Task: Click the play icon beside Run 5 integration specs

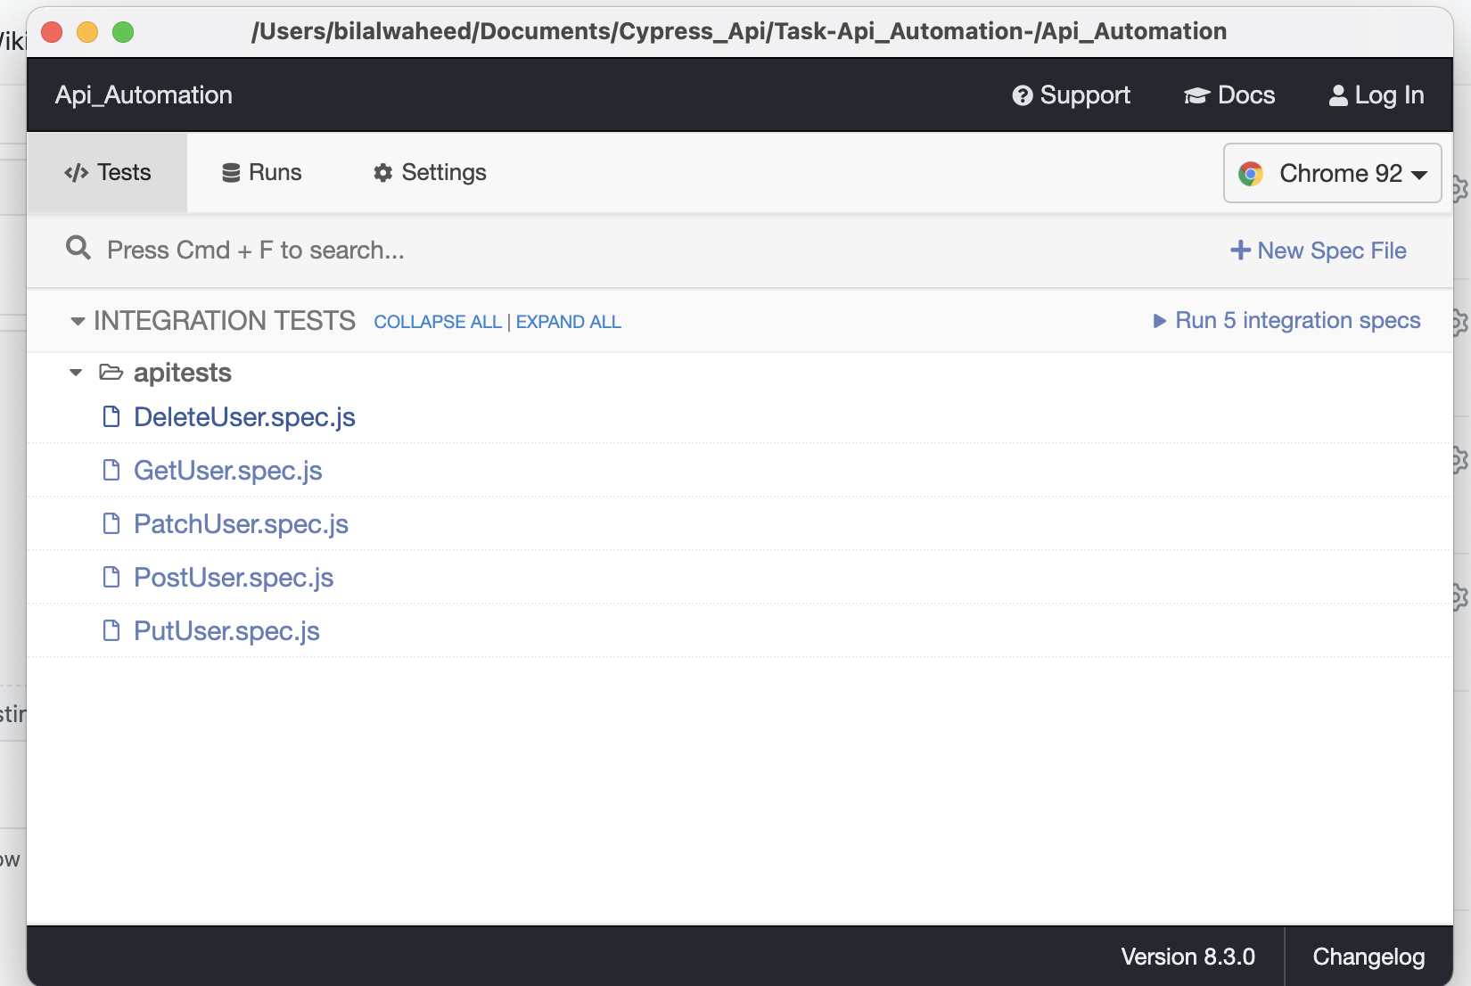Action: tap(1160, 321)
